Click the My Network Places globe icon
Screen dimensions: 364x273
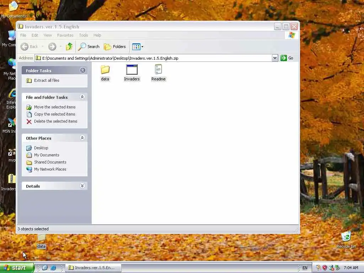coord(29,170)
